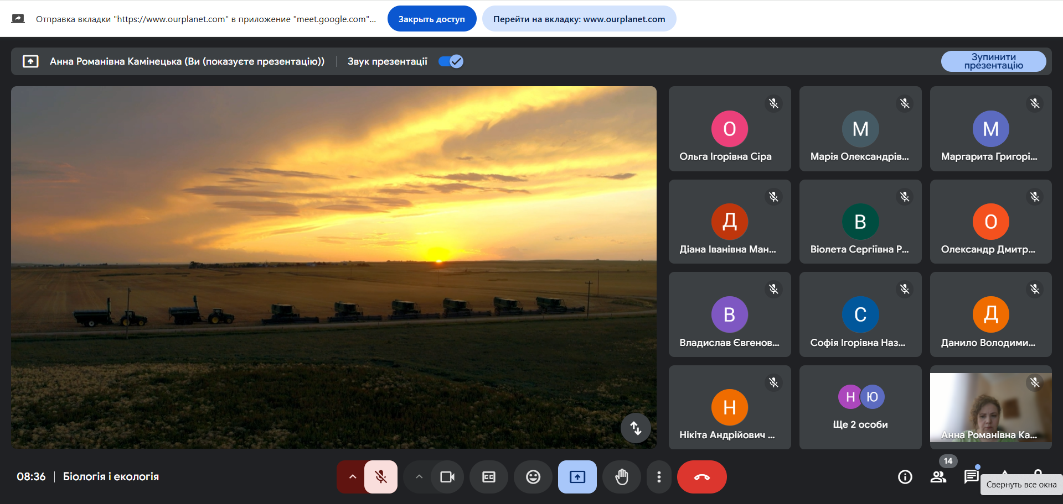The height and width of the screenshot is (504, 1063).
Task: Open the emoji reactions button
Action: click(x=533, y=477)
